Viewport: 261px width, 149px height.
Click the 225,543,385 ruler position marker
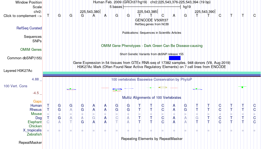click(147, 12)
